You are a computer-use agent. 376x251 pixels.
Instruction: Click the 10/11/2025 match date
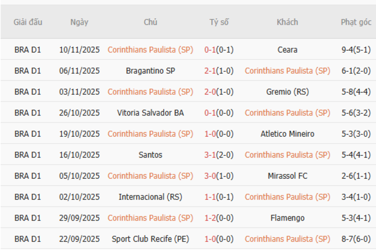pyautogui.click(x=79, y=50)
